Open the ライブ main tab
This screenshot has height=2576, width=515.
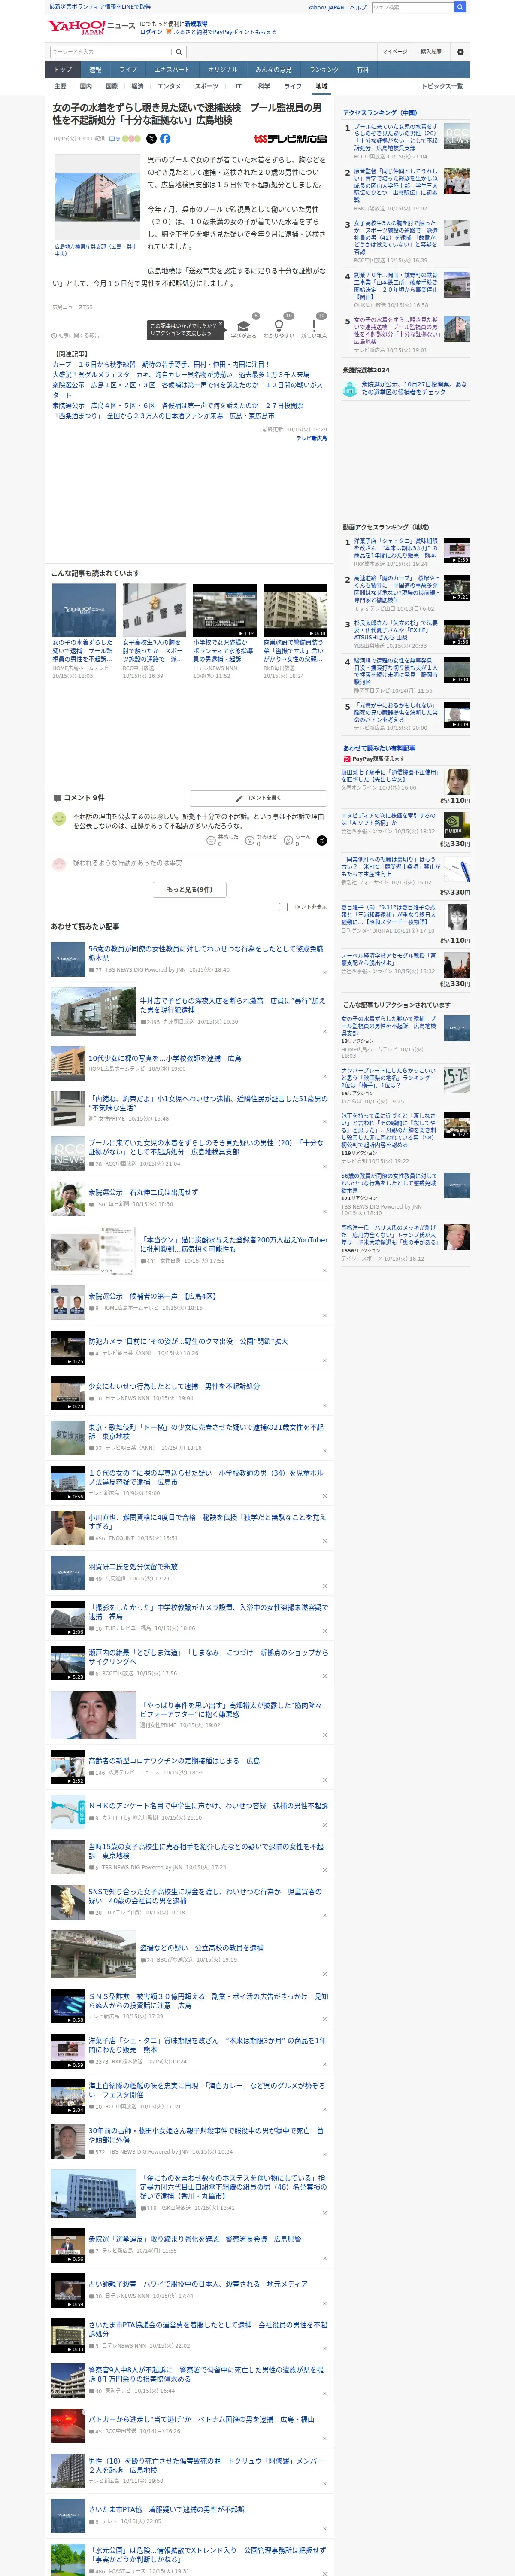(128, 70)
